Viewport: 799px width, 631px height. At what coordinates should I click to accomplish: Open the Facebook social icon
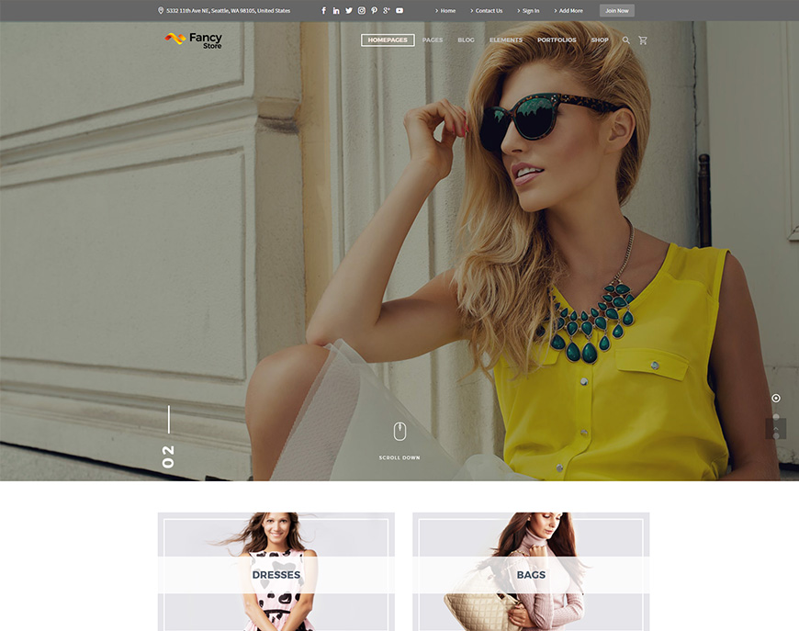point(323,9)
